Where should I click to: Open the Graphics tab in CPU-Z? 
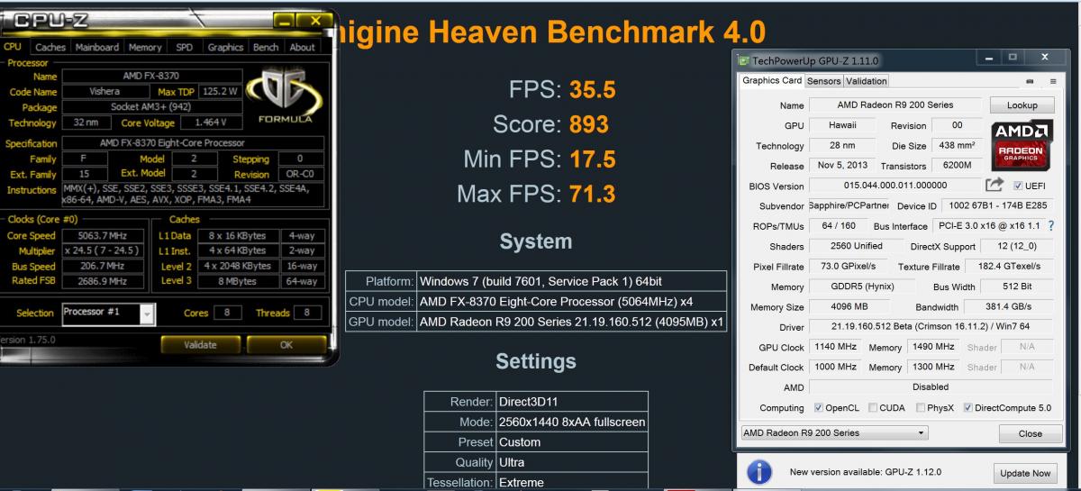pos(225,47)
